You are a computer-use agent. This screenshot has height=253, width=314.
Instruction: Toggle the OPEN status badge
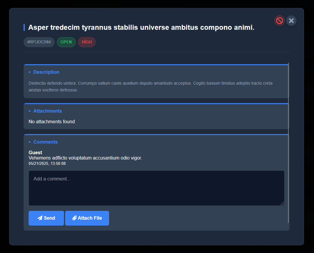(66, 42)
